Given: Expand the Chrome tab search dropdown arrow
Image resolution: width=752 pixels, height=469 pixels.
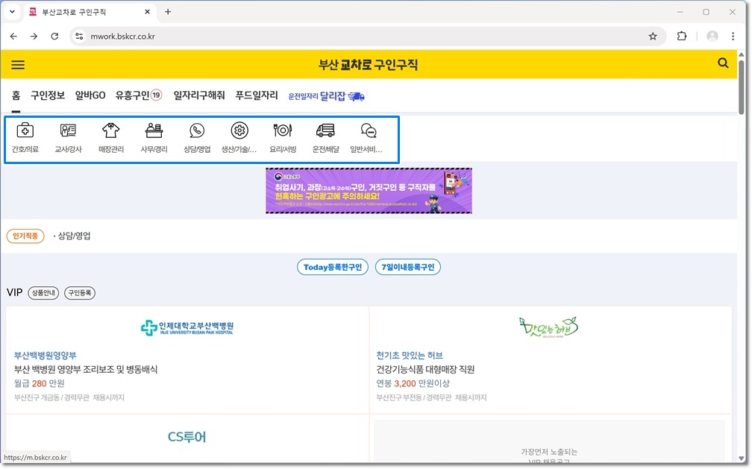Looking at the screenshot, I should point(13,12).
